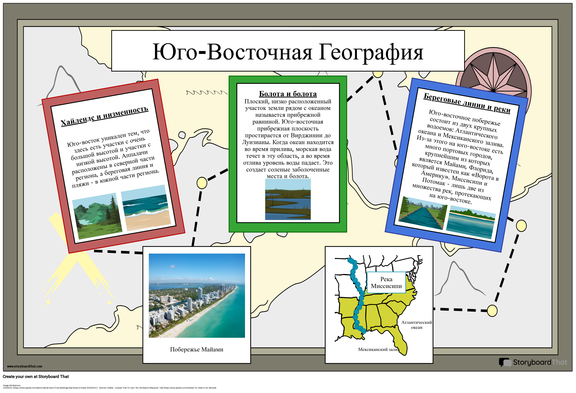Click the Miami coast aerial photo
This screenshot has width=576, height=393.
[x=197, y=295]
